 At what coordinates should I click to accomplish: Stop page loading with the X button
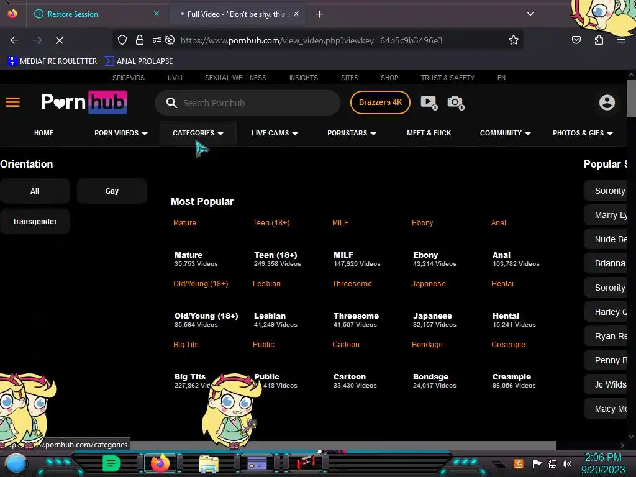click(59, 40)
